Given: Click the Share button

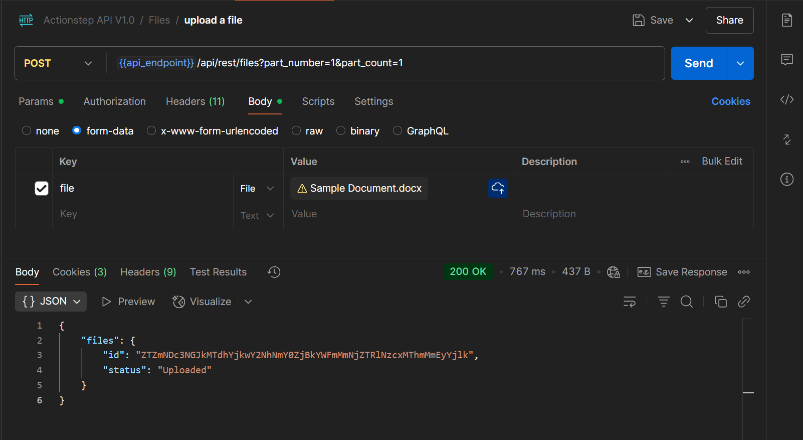Looking at the screenshot, I should click(x=730, y=20).
